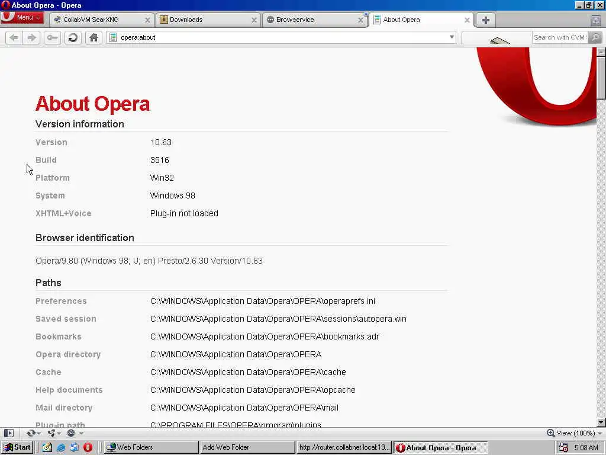606x455 pixels.
Task: Open the closed tabs trash icon
Action: pos(596,20)
